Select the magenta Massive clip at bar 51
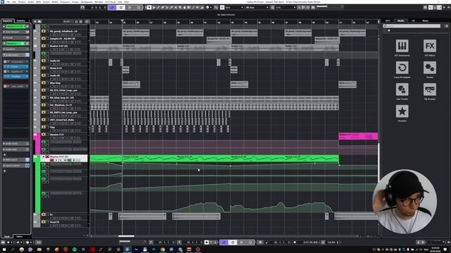 click(x=358, y=136)
